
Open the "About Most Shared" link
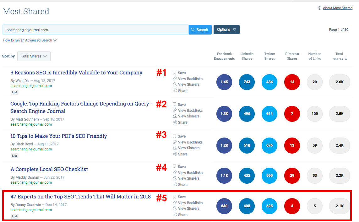click(x=338, y=8)
